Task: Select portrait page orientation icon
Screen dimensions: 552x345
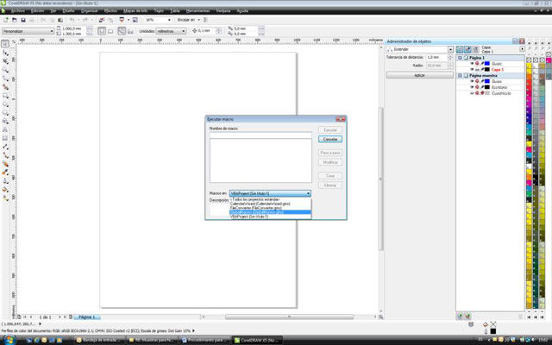Action: click(102, 30)
